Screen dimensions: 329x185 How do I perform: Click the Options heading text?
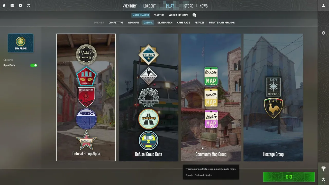[8, 60]
